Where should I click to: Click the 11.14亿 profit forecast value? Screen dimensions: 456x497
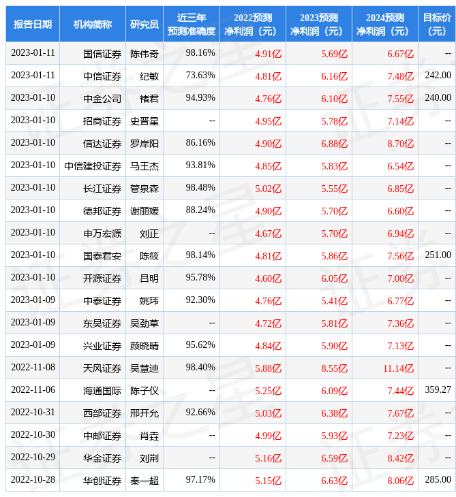click(398, 368)
